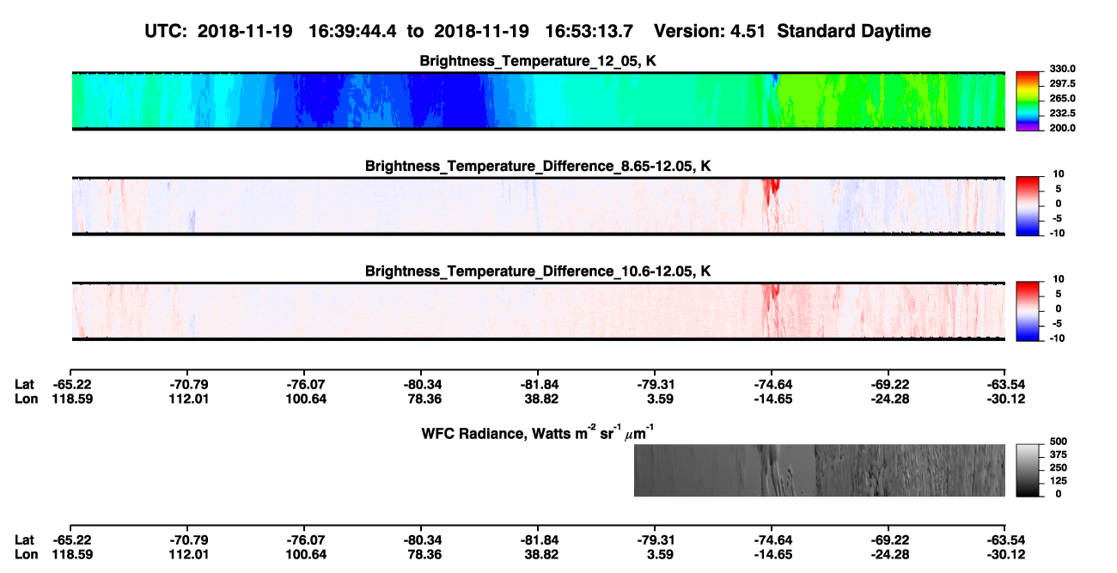Click the grayscale colorbar for WFC Radiance
1117x573 pixels.
click(1028, 470)
